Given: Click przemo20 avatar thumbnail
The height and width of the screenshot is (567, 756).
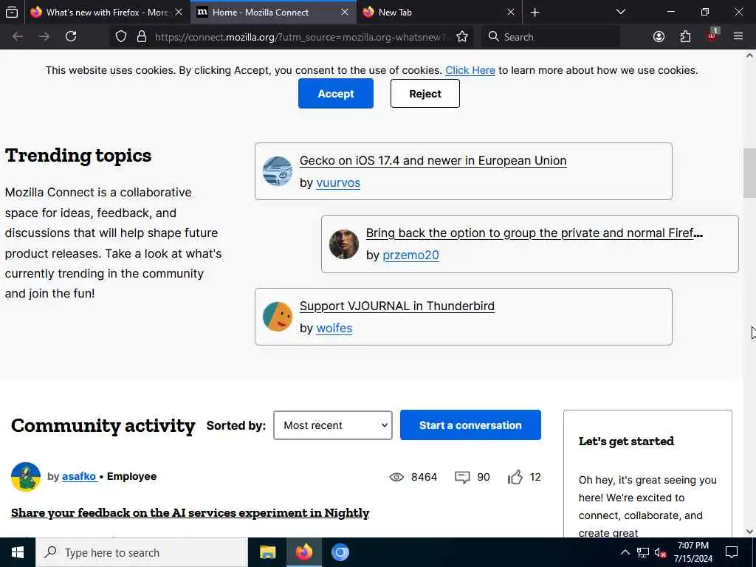Looking at the screenshot, I should pos(344,244).
